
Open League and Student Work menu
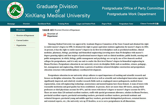point(86,24)
